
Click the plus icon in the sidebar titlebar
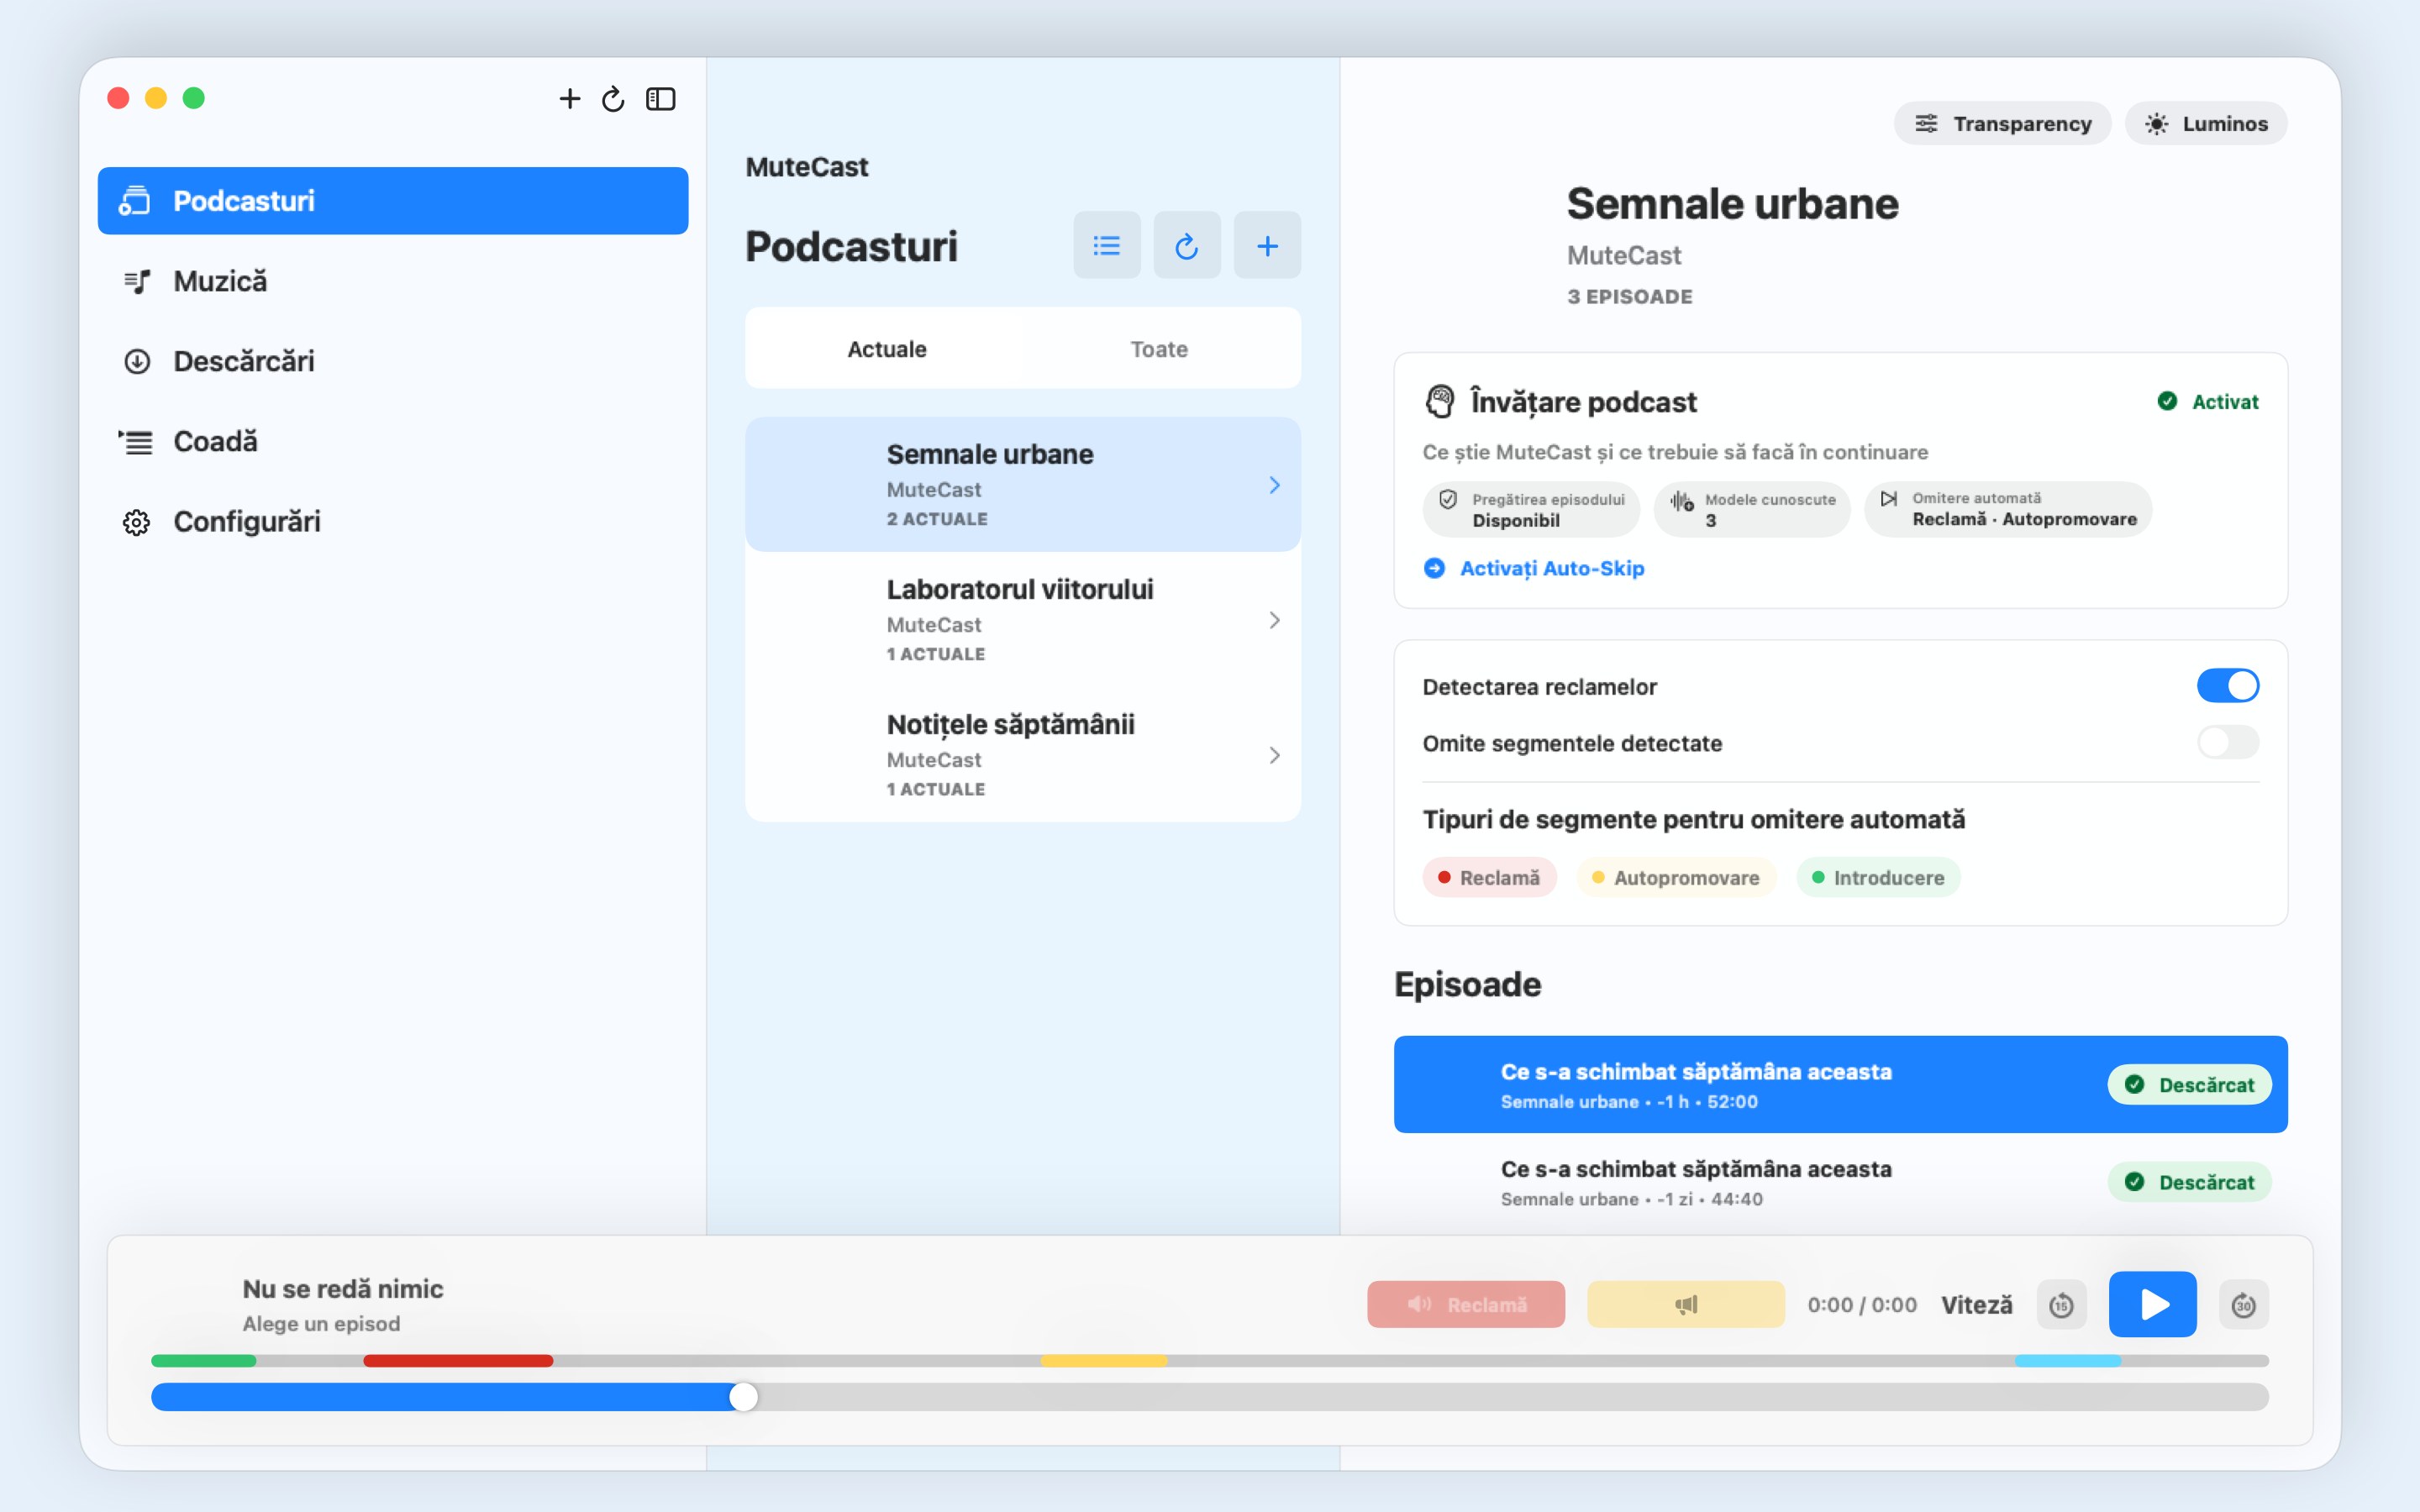[569, 99]
